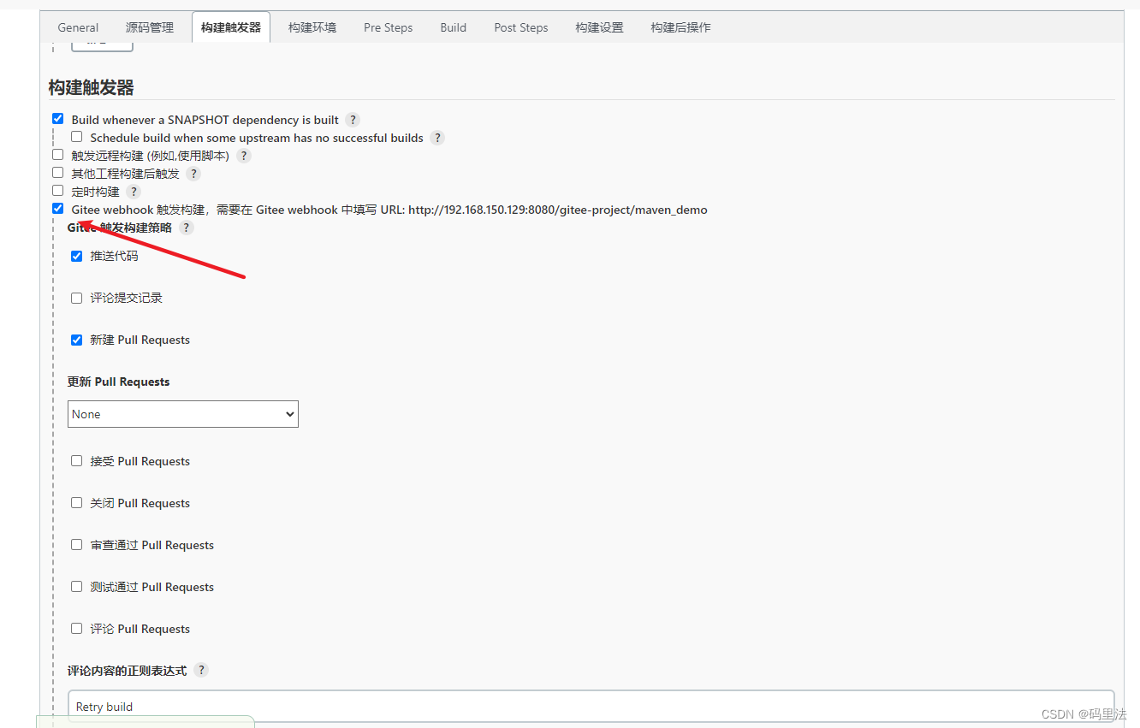Uncheck Build whenever a SNAPSHOT dependency is built

[58, 119]
